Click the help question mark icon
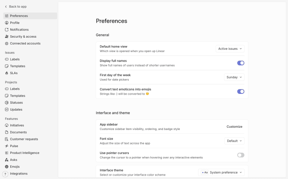The image size is (288, 179). 5,174
